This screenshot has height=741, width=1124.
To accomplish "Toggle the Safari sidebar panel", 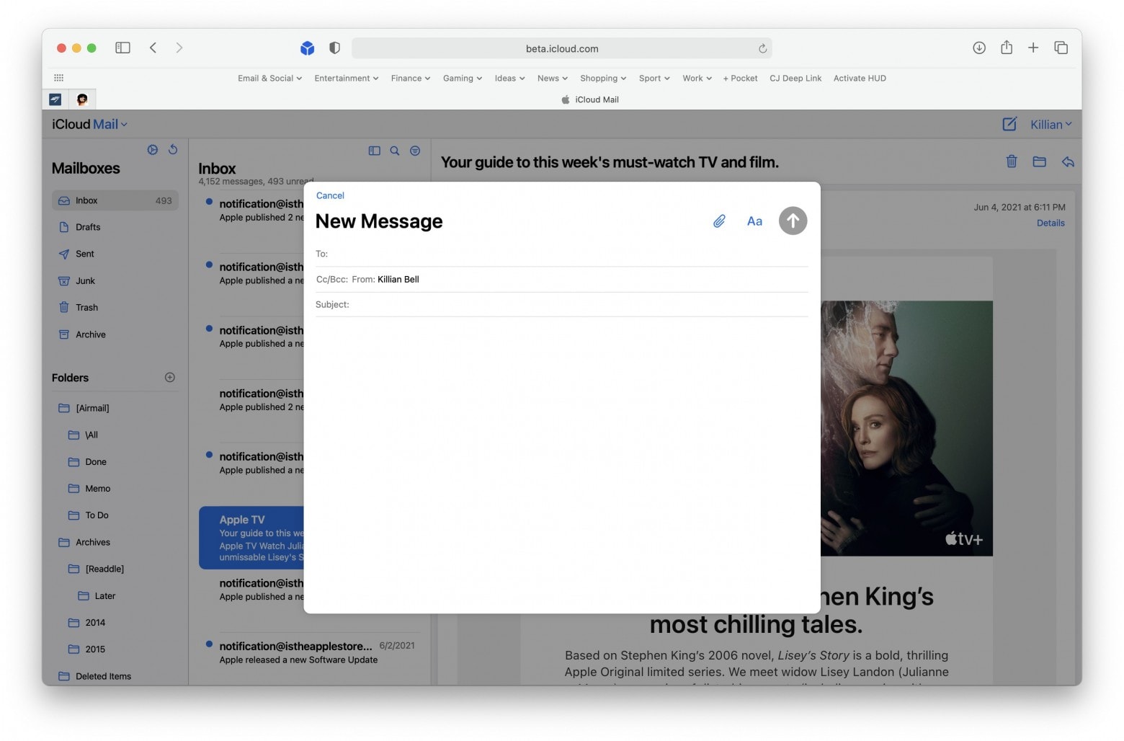I will tap(122, 48).
